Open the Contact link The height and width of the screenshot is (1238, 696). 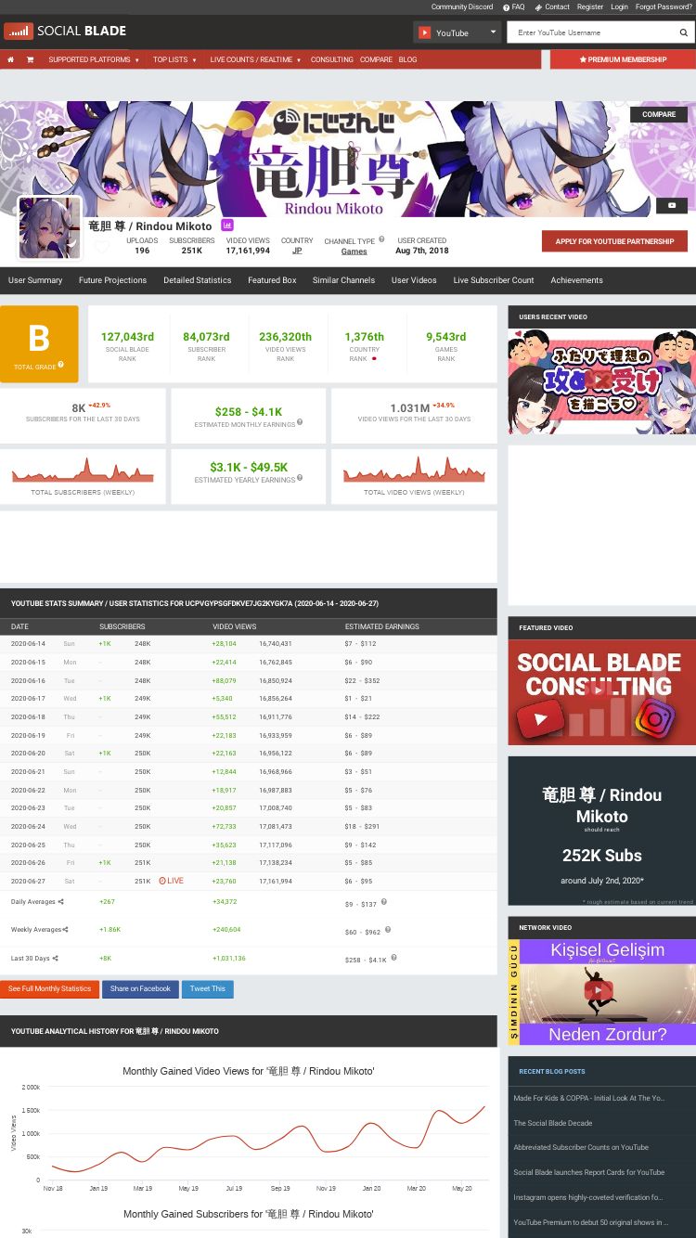pos(552,6)
